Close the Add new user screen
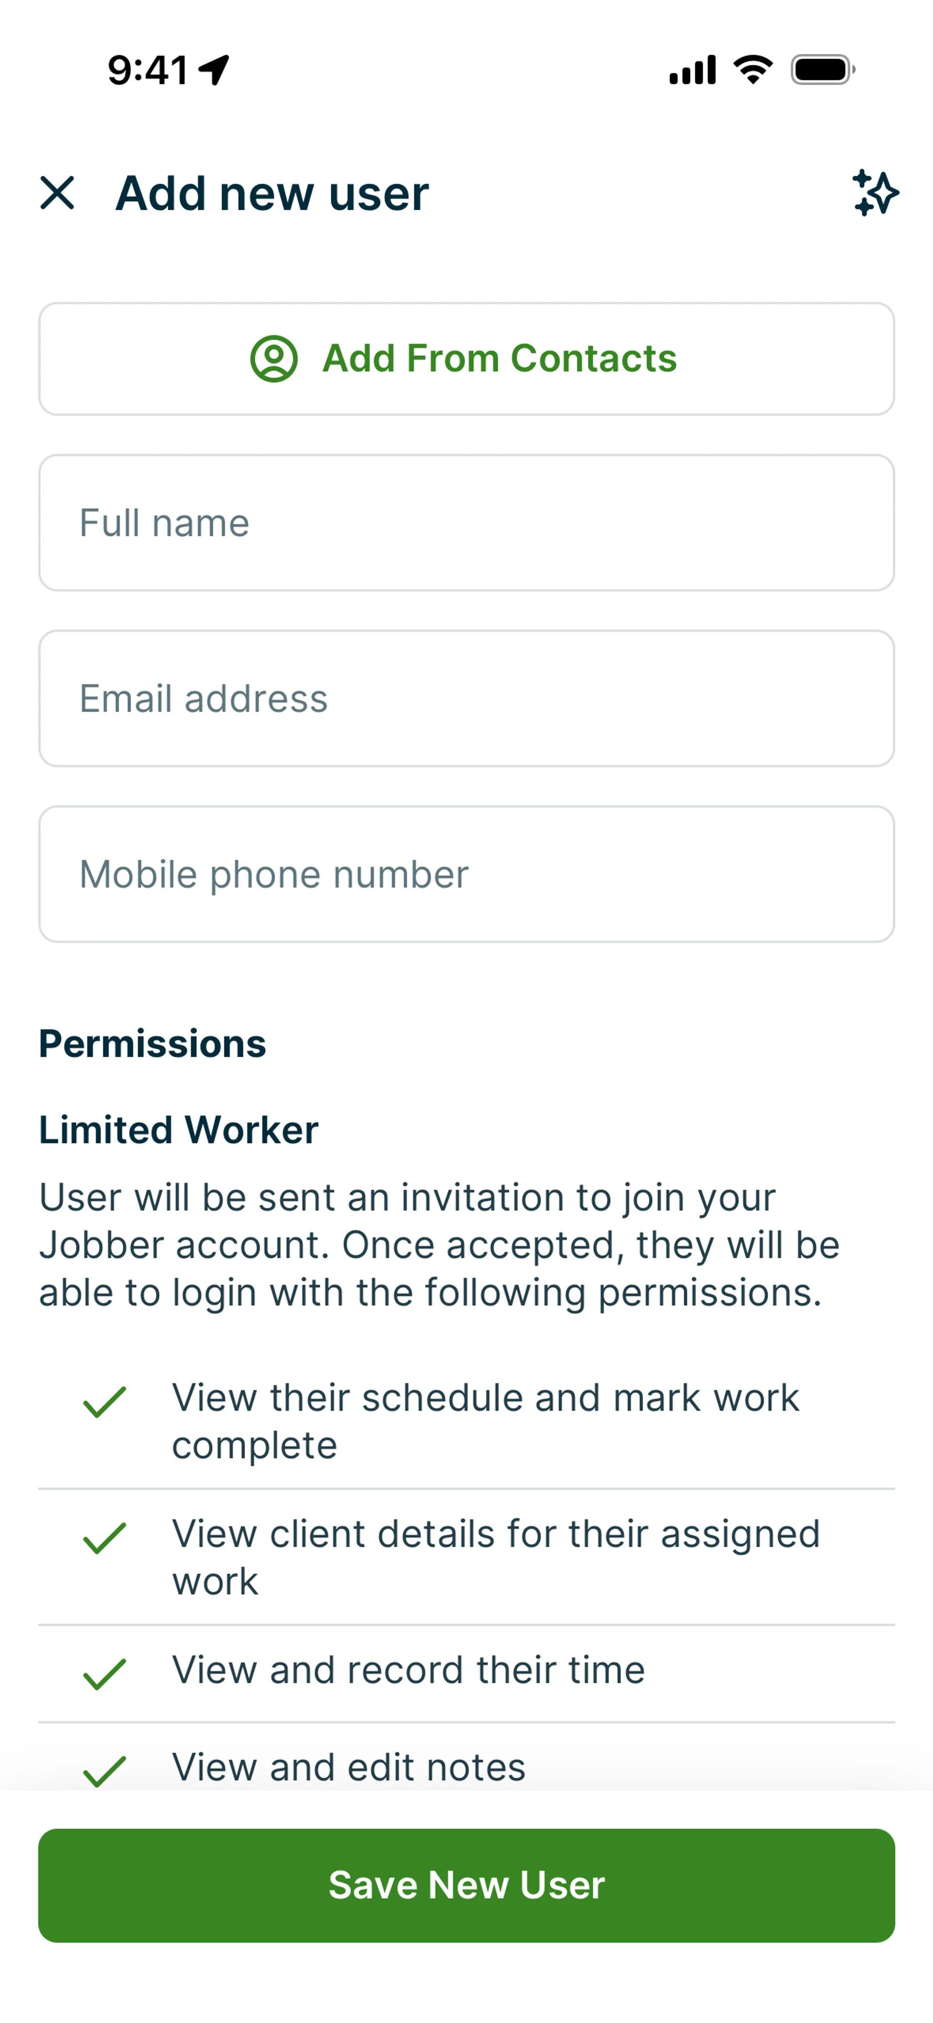The height and width of the screenshot is (2023, 933). click(x=57, y=193)
